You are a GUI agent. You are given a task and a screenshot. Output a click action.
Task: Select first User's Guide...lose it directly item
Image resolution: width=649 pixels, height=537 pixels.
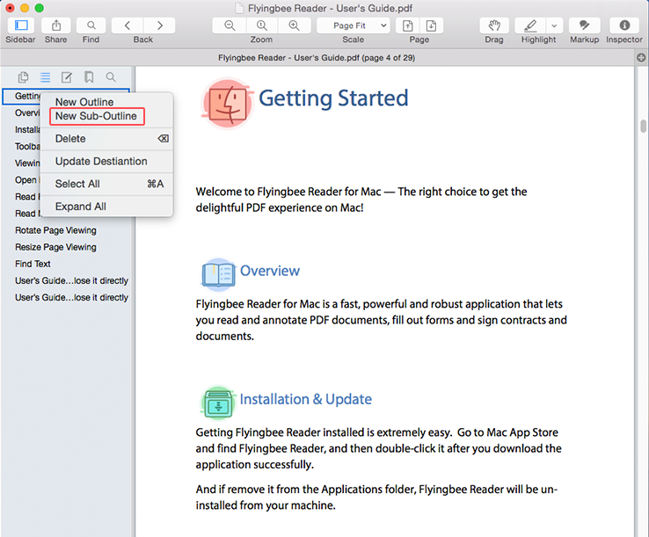tap(71, 281)
